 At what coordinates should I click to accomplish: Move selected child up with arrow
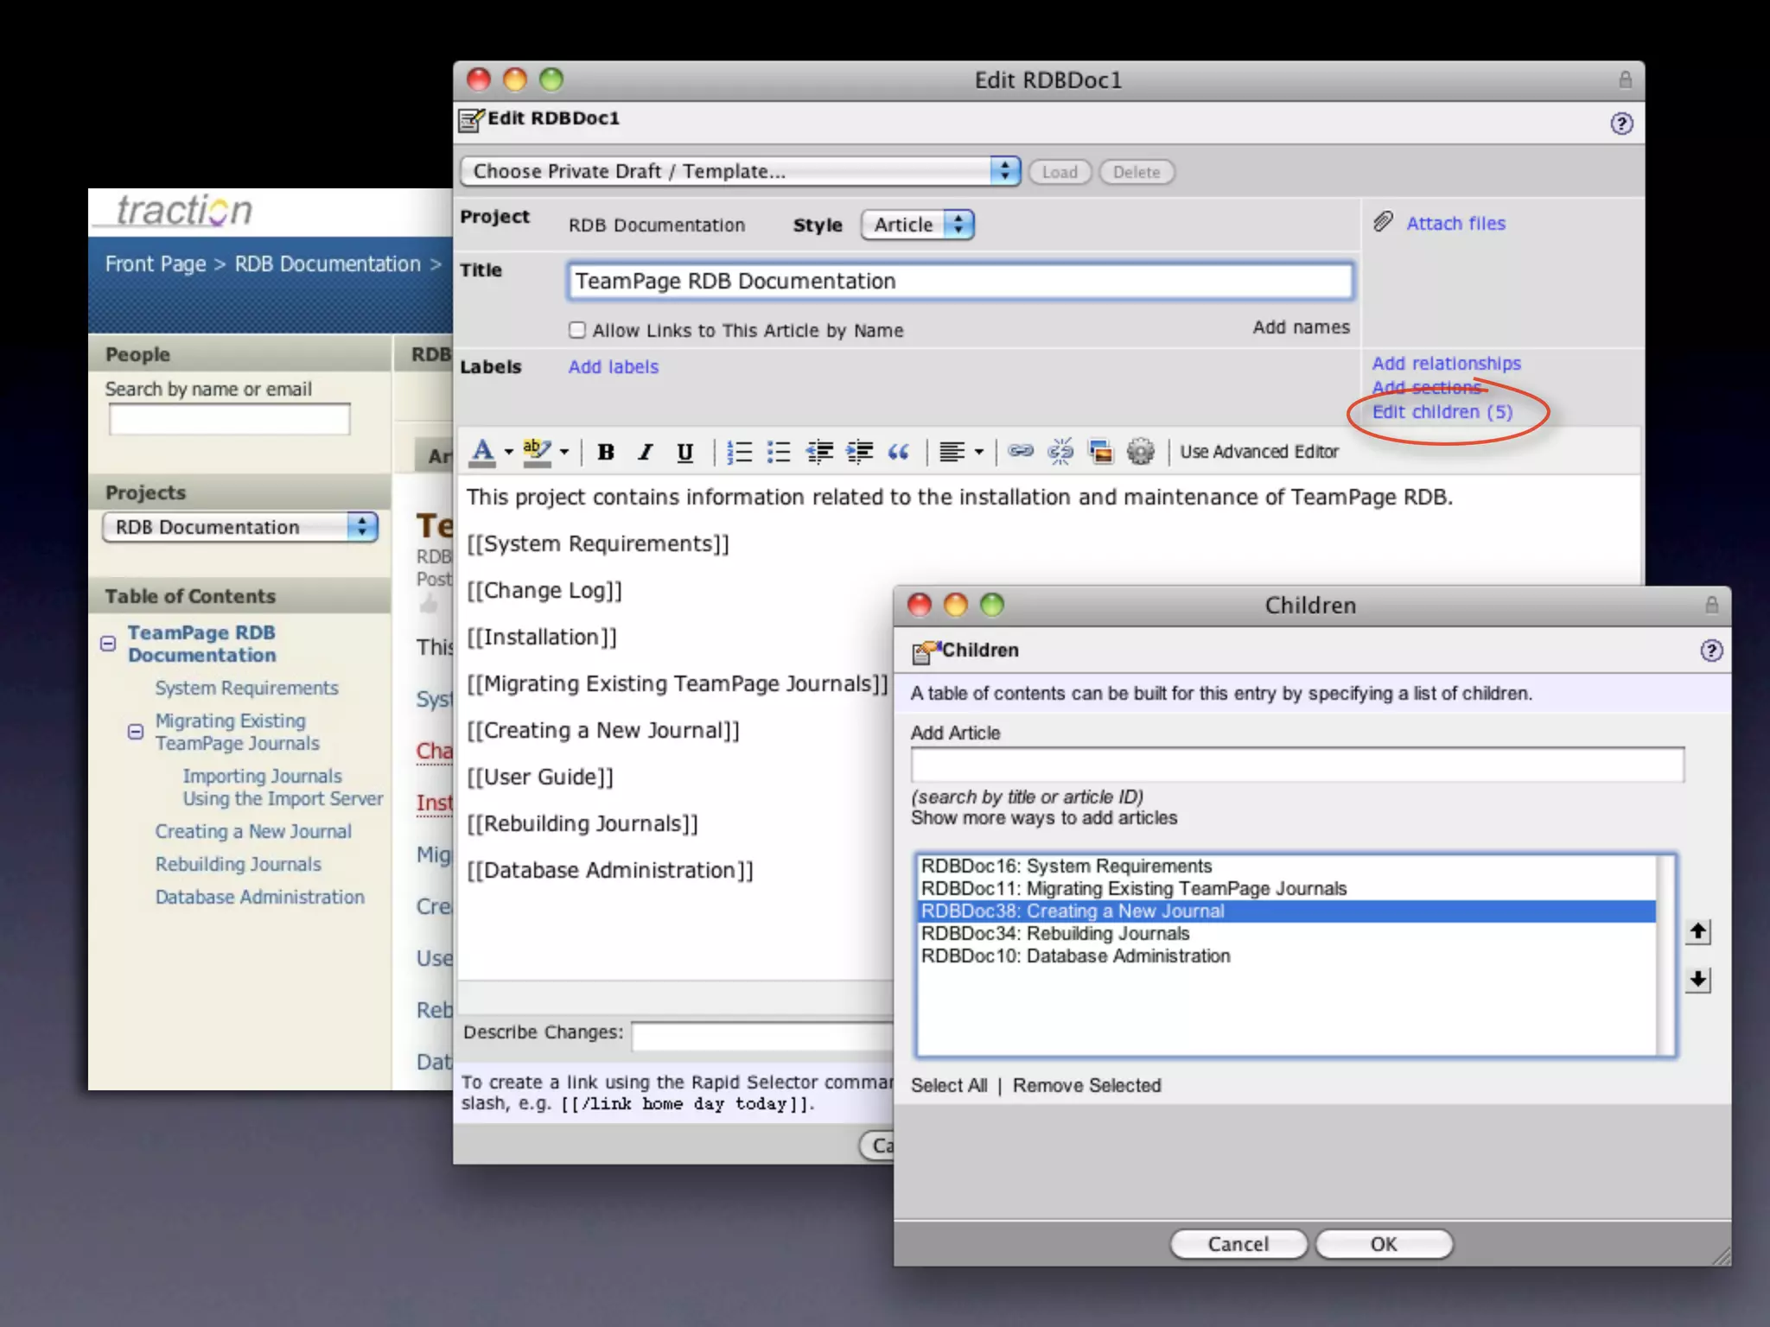pos(1698,931)
